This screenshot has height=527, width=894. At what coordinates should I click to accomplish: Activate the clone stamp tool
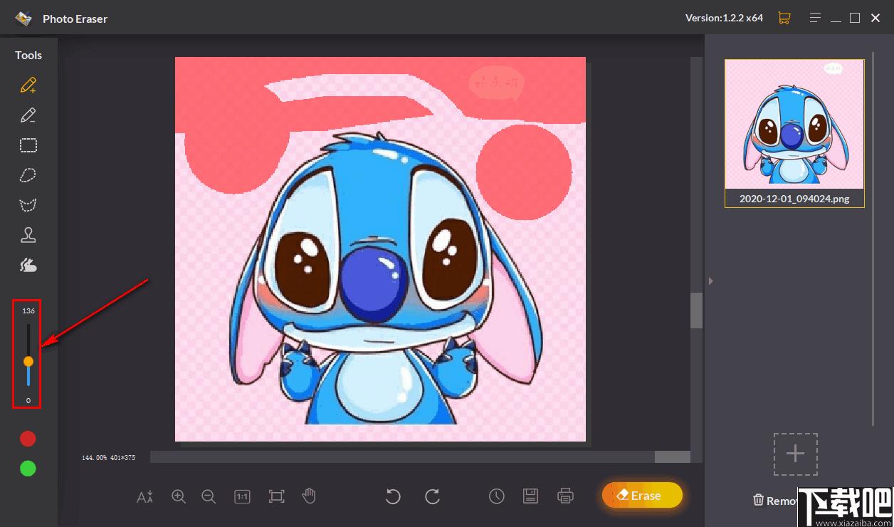pyautogui.click(x=28, y=235)
